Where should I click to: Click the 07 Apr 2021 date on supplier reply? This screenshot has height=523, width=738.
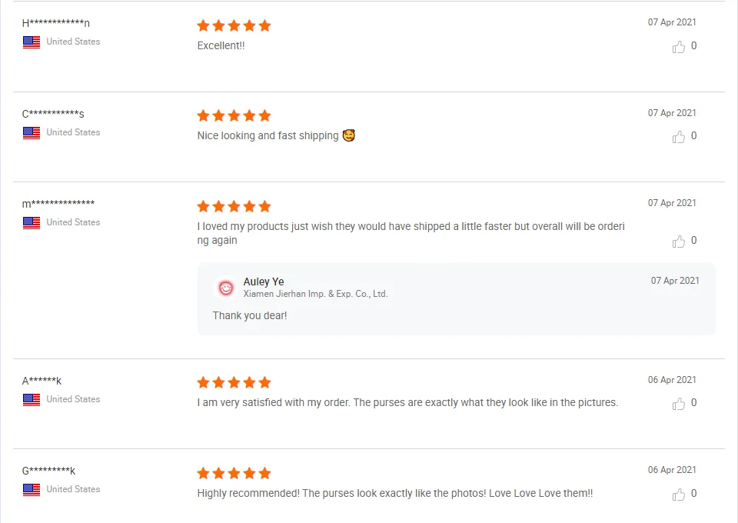[675, 281]
